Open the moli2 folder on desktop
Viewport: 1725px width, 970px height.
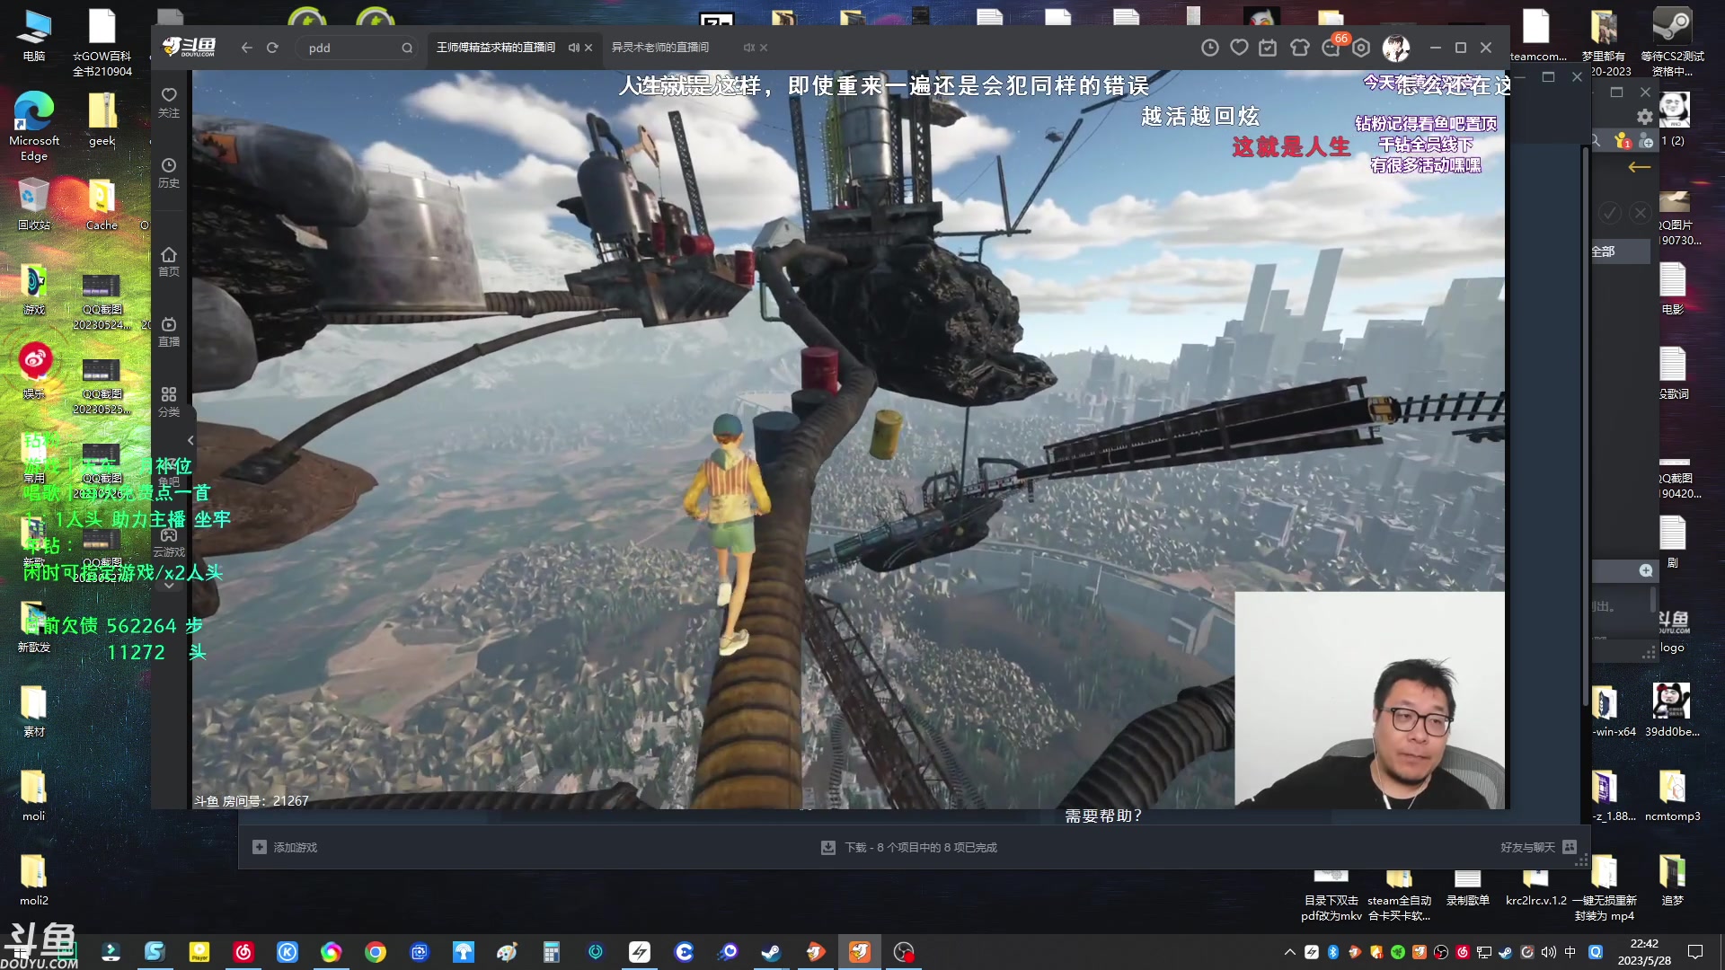pos(34,880)
